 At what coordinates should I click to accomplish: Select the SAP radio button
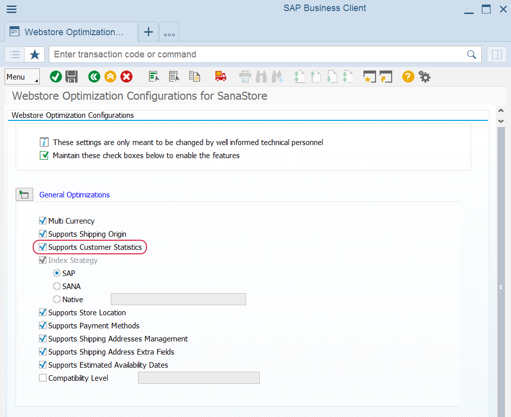click(x=57, y=273)
